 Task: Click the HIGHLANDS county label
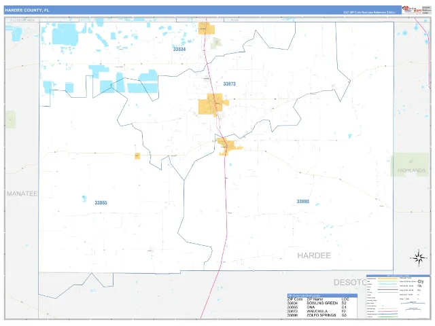(x=411, y=170)
